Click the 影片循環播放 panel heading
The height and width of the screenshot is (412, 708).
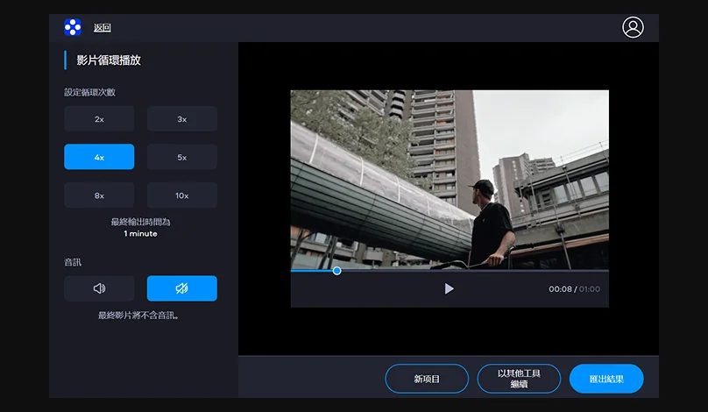pos(109,60)
